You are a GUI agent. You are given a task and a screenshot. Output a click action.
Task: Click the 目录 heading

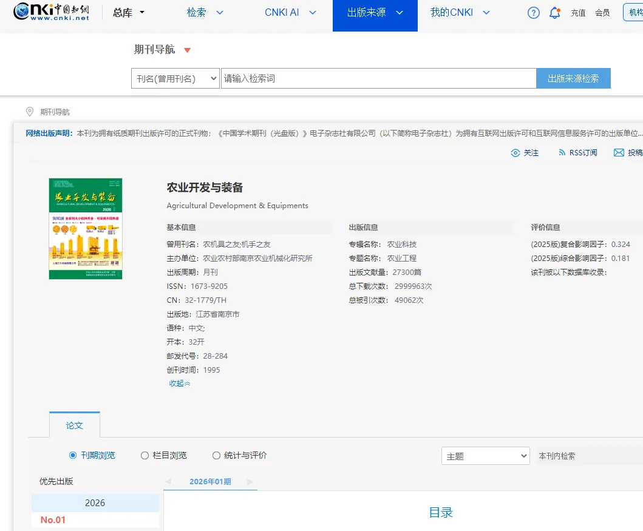pos(441,512)
